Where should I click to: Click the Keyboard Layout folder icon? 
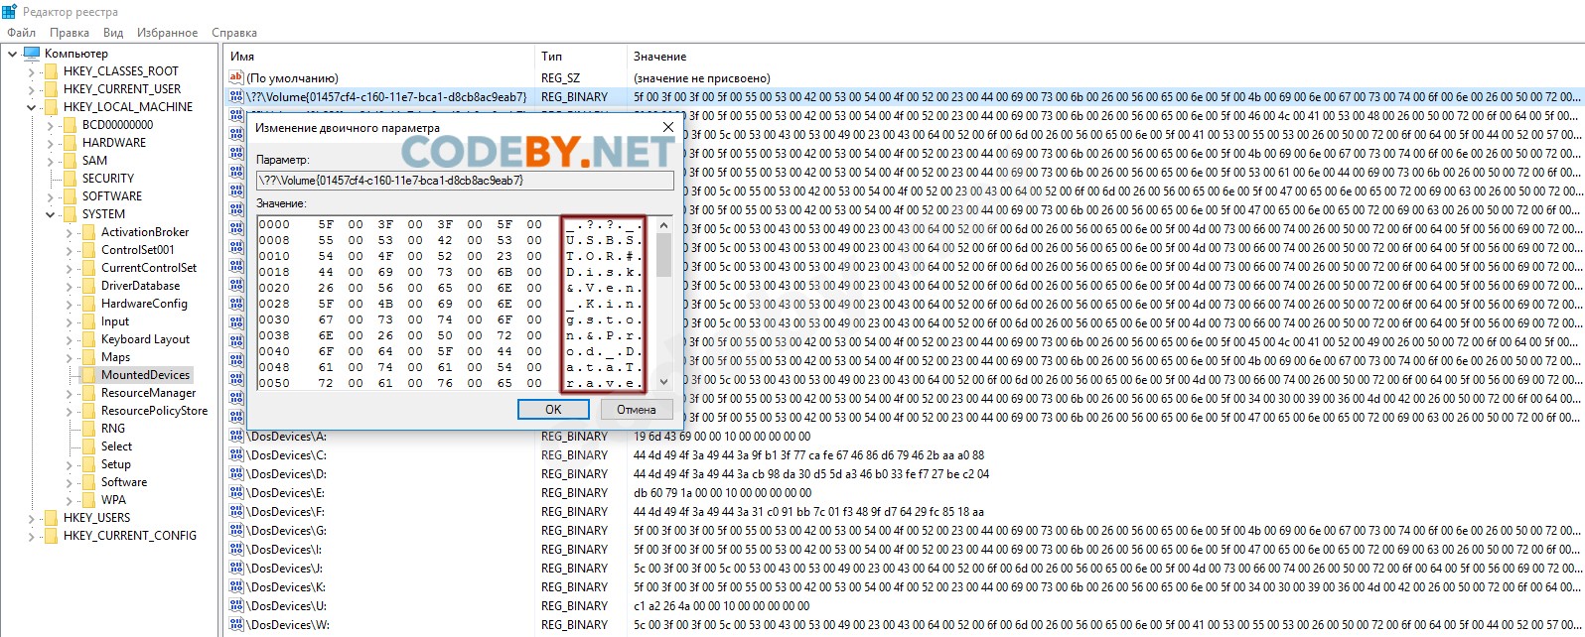click(x=88, y=339)
